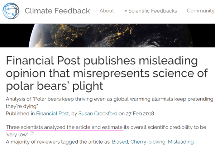The height and width of the screenshot is (148, 215).
Task: Click the caret arrow before Scientific Feedbacks
Action: click(126, 11)
